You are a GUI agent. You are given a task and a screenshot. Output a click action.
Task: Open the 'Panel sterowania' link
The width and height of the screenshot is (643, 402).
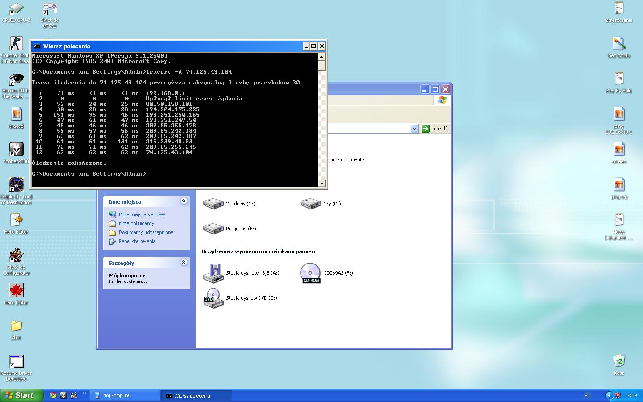click(x=137, y=241)
